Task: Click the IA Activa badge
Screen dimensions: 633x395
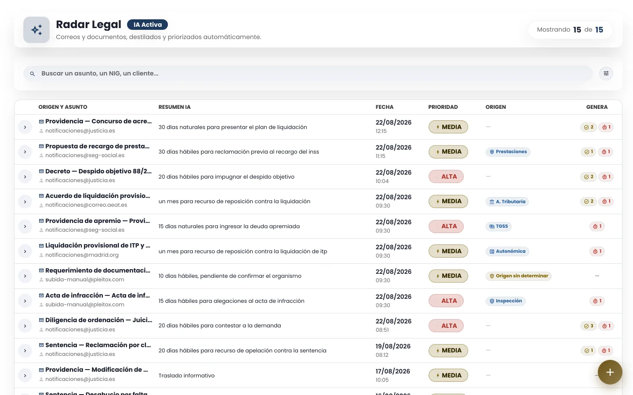Action: (x=147, y=25)
